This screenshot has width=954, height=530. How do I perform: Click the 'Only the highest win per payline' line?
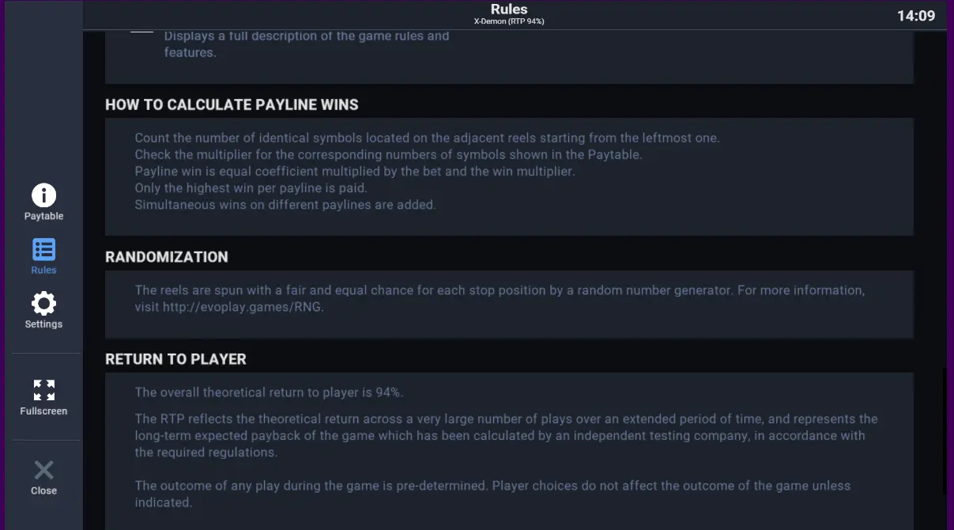251,188
